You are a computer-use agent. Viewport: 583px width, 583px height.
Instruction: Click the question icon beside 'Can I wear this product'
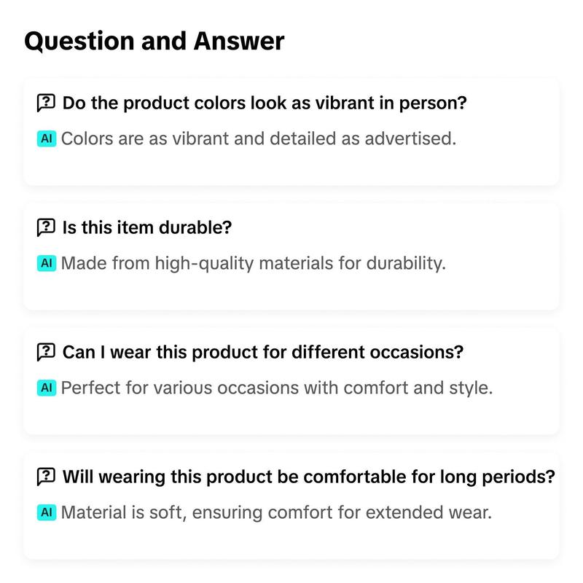tap(46, 352)
